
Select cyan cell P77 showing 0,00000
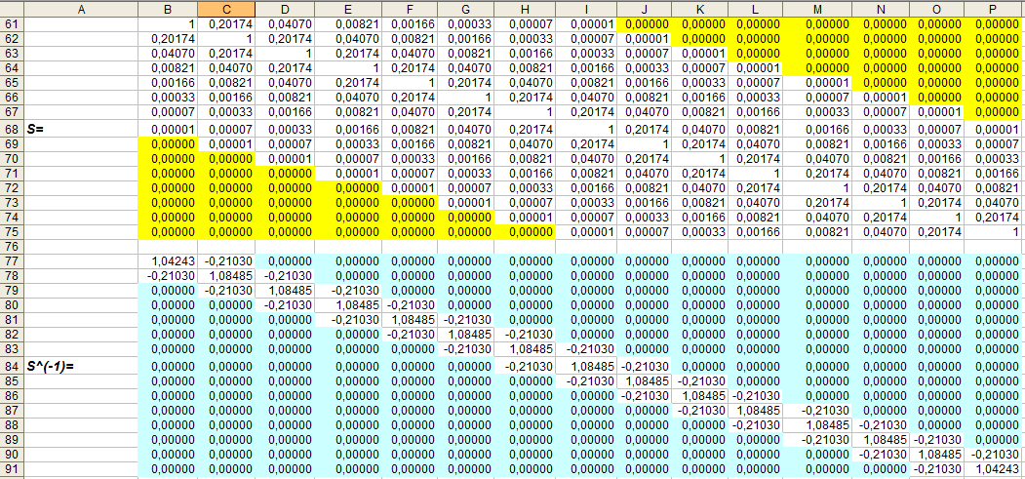[x=994, y=261]
